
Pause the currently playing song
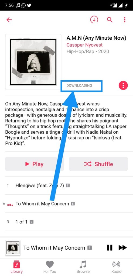[110, 248]
